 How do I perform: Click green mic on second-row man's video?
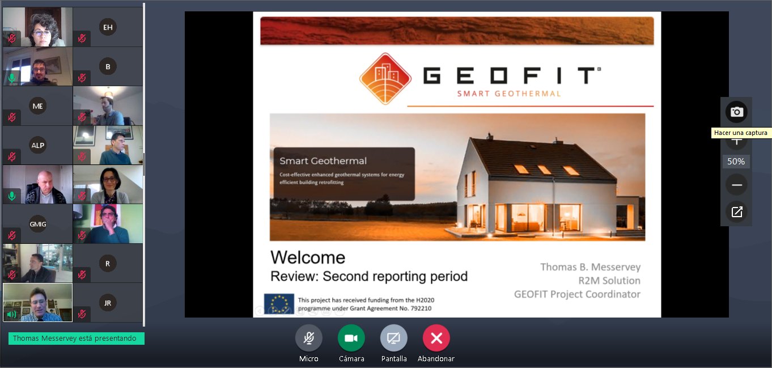coord(12,78)
